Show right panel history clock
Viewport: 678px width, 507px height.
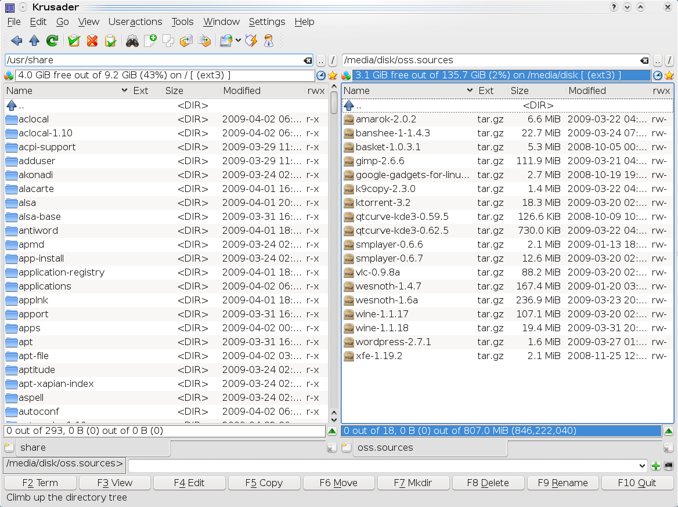point(658,75)
